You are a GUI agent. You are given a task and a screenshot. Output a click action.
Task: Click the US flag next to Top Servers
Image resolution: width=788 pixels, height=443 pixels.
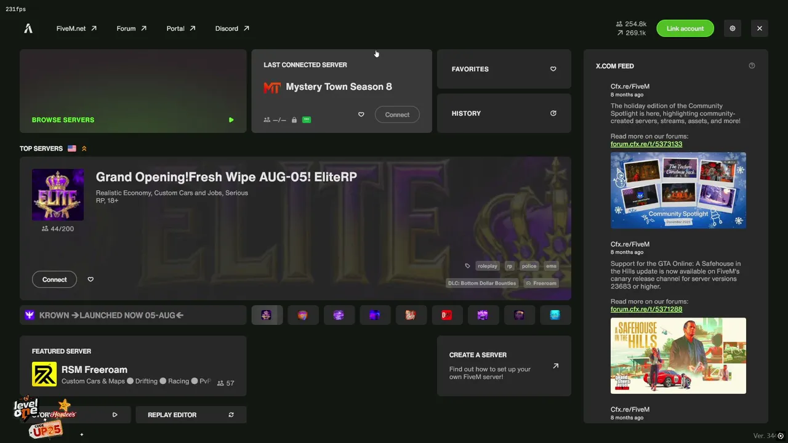coord(72,148)
